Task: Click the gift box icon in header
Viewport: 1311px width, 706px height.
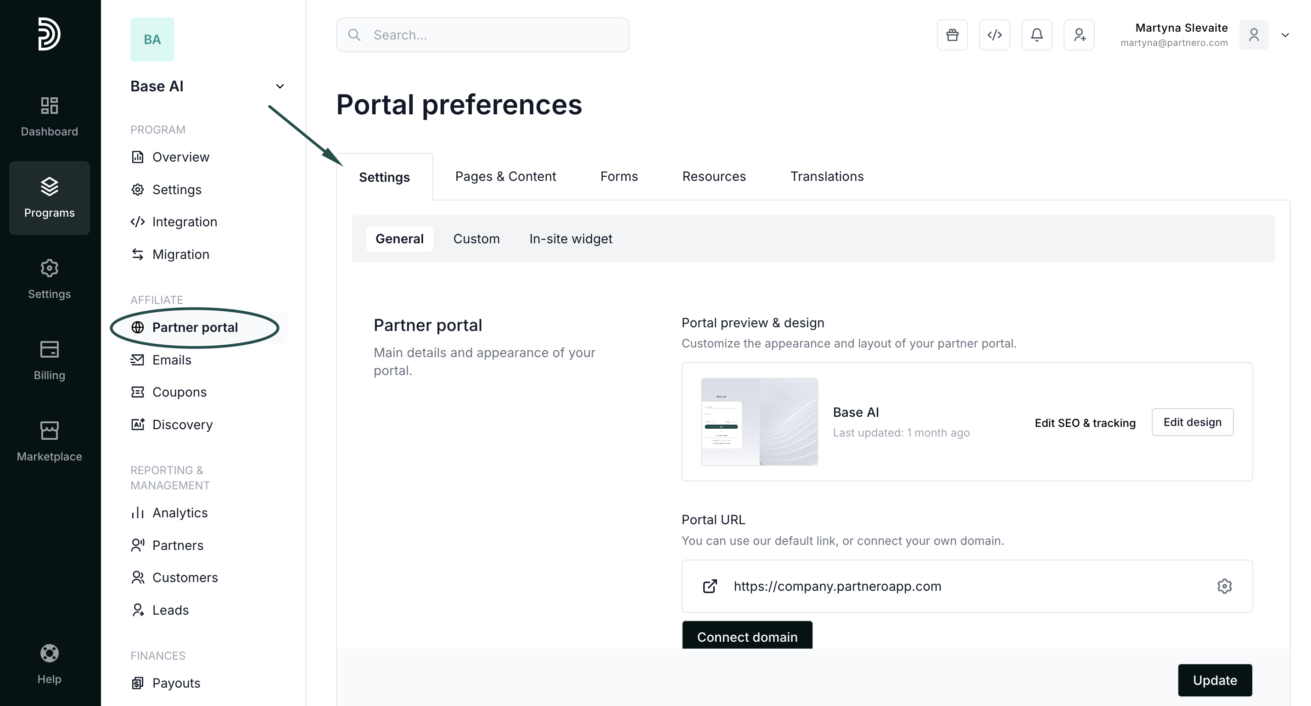Action: 952,35
